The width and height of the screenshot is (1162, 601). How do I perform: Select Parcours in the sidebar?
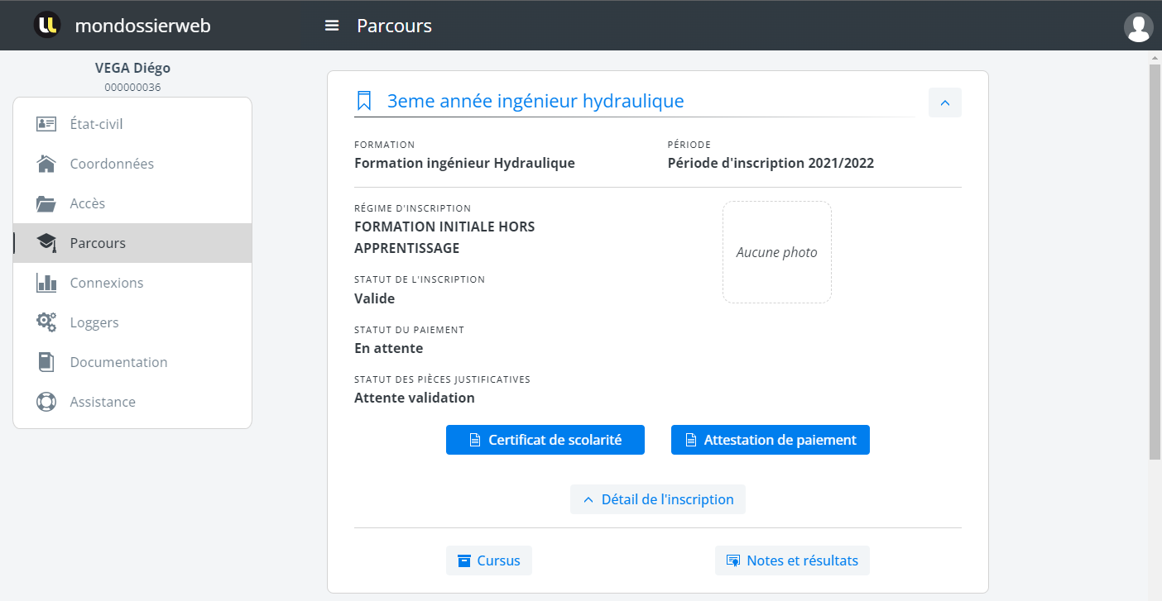98,243
